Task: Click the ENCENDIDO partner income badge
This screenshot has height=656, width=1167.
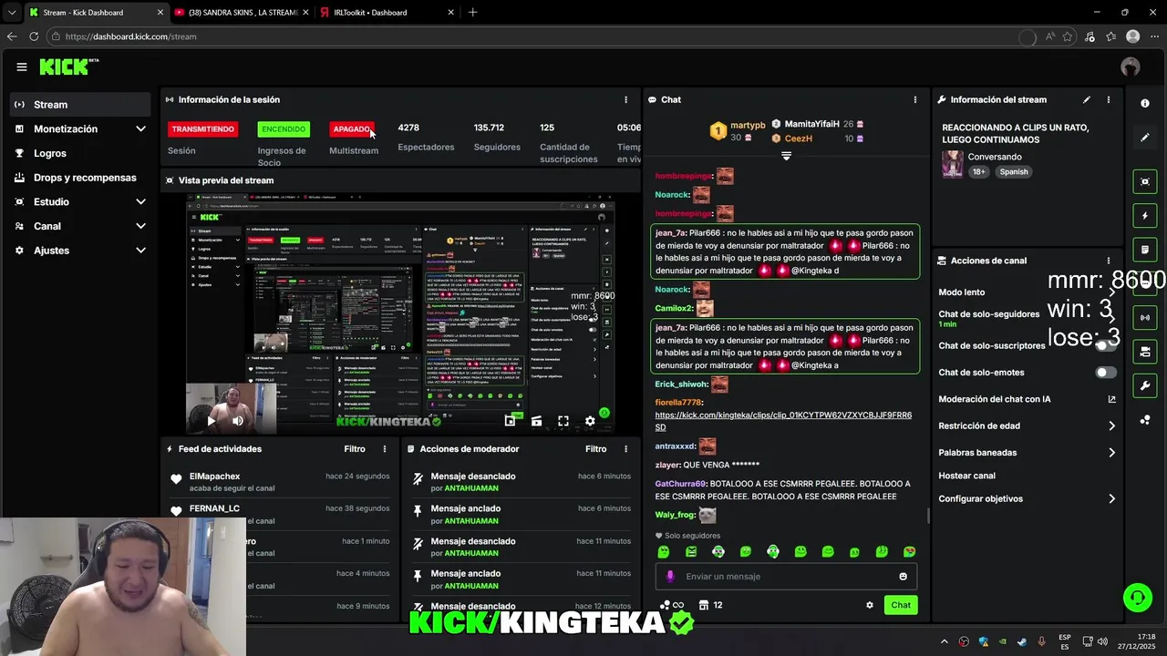Action: pyautogui.click(x=284, y=129)
